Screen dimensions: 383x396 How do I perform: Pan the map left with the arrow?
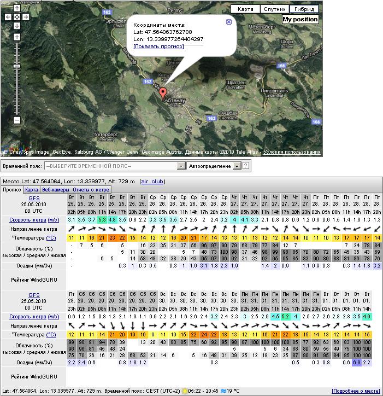click(x=8, y=17)
